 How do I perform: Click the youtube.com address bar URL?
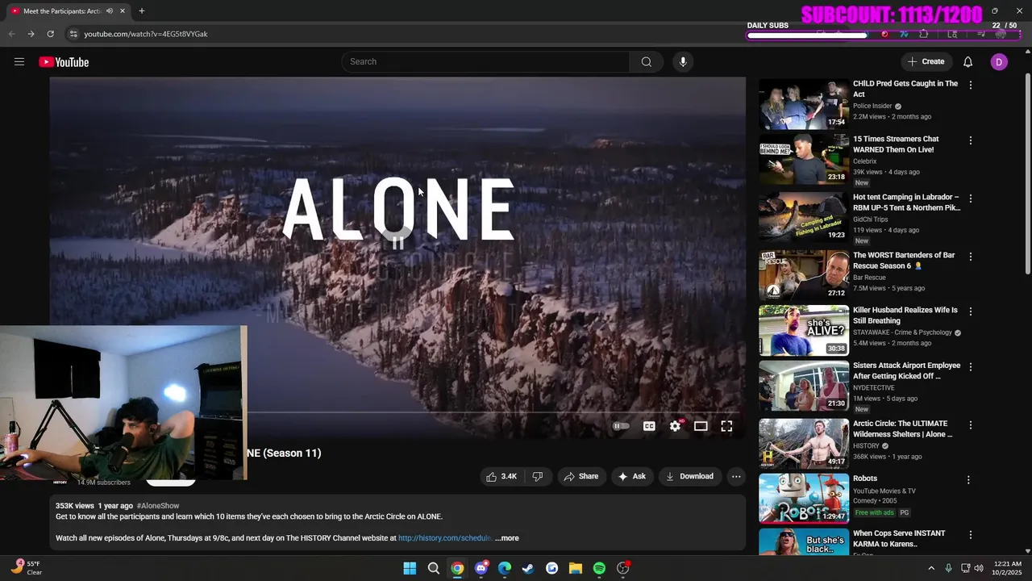(x=146, y=34)
